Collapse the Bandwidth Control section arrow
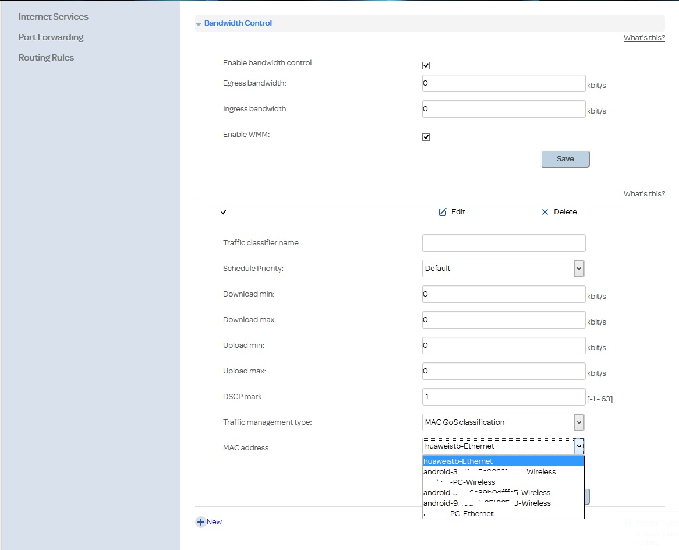679x550 pixels. (x=199, y=24)
